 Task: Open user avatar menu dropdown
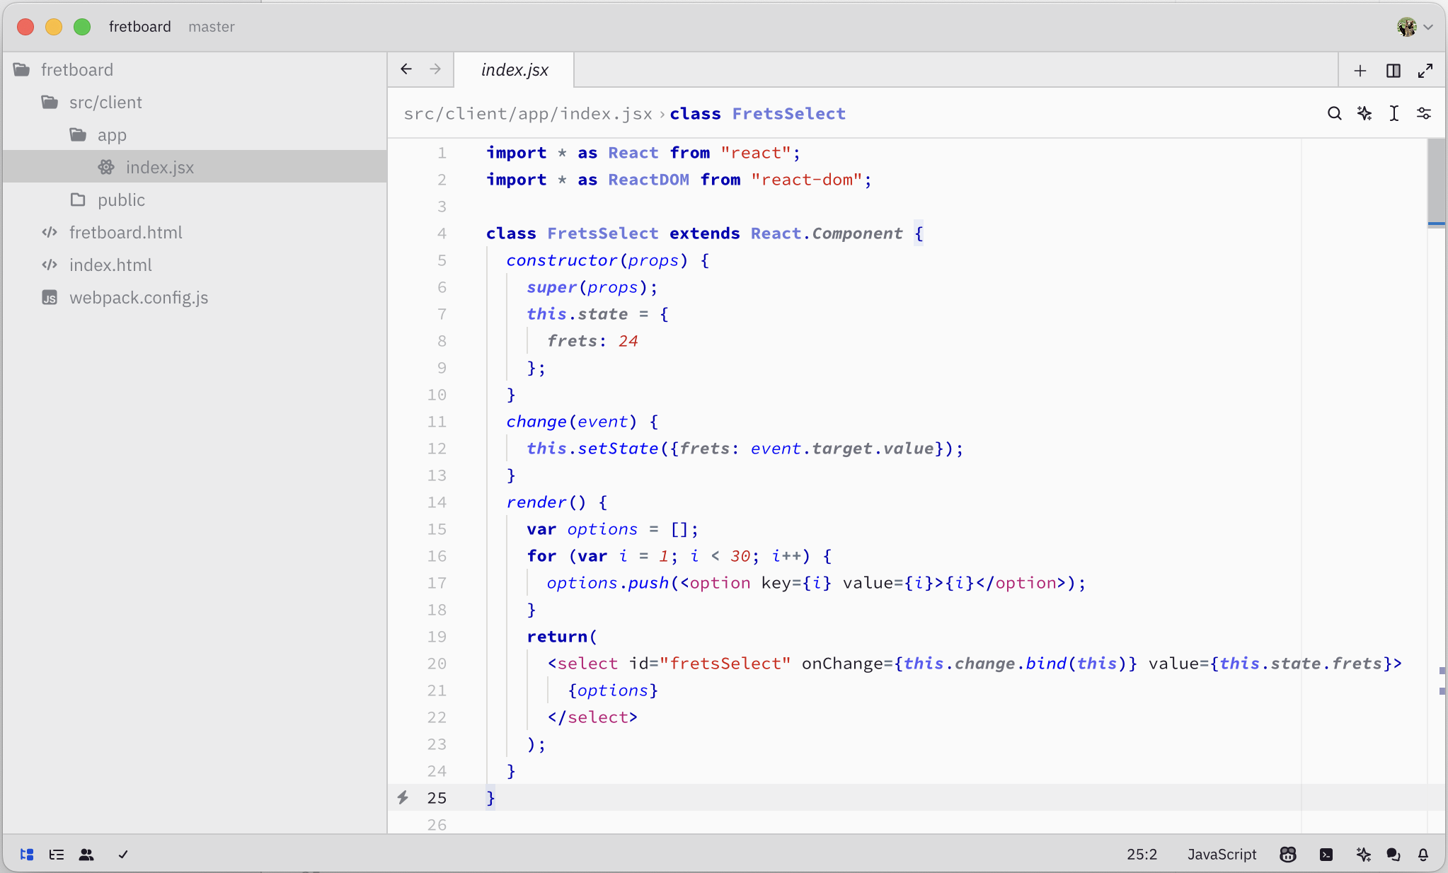point(1415,27)
